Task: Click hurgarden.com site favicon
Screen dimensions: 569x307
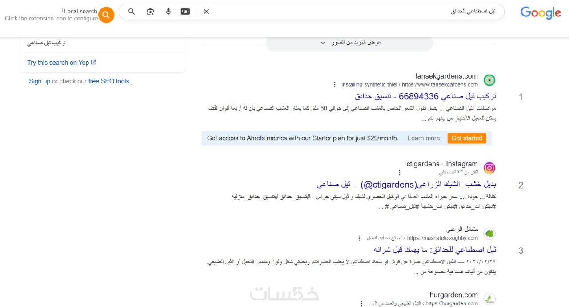Action: point(489,299)
